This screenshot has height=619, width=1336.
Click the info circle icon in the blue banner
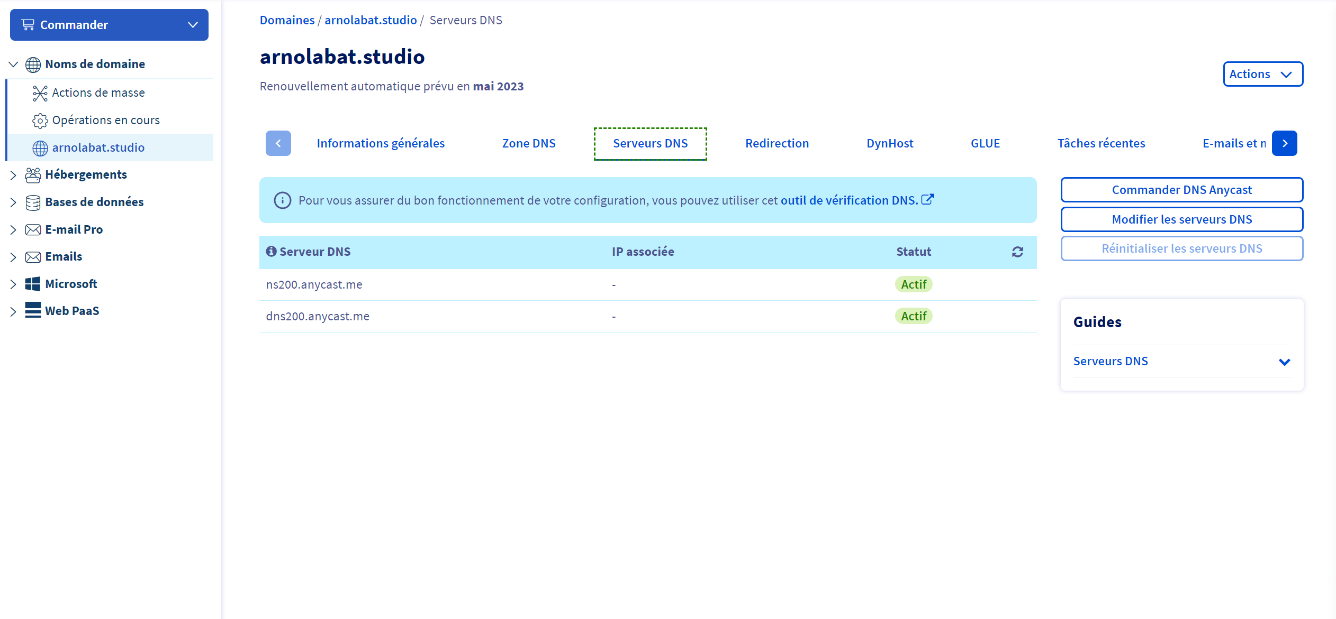(x=282, y=200)
